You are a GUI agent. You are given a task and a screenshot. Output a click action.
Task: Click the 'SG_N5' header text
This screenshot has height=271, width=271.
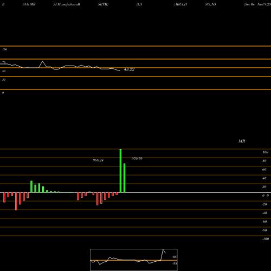[210, 4]
